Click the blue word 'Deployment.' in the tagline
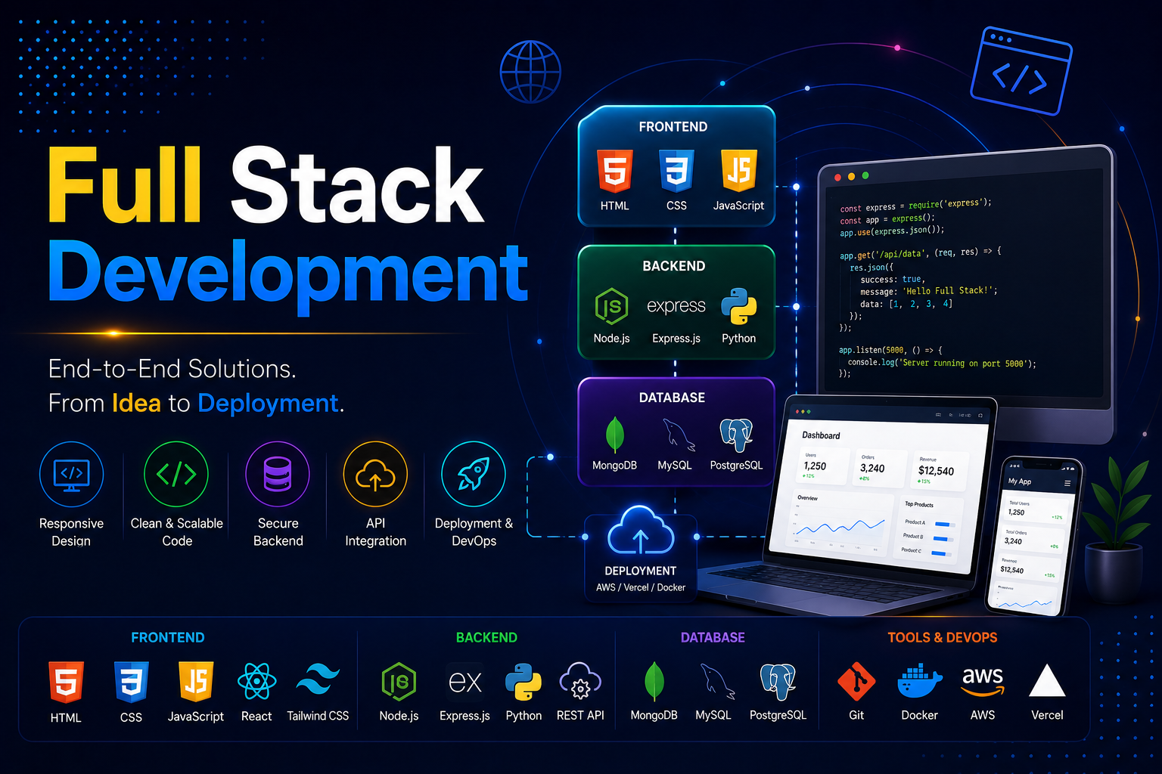This screenshot has height=774, width=1162. click(271, 404)
